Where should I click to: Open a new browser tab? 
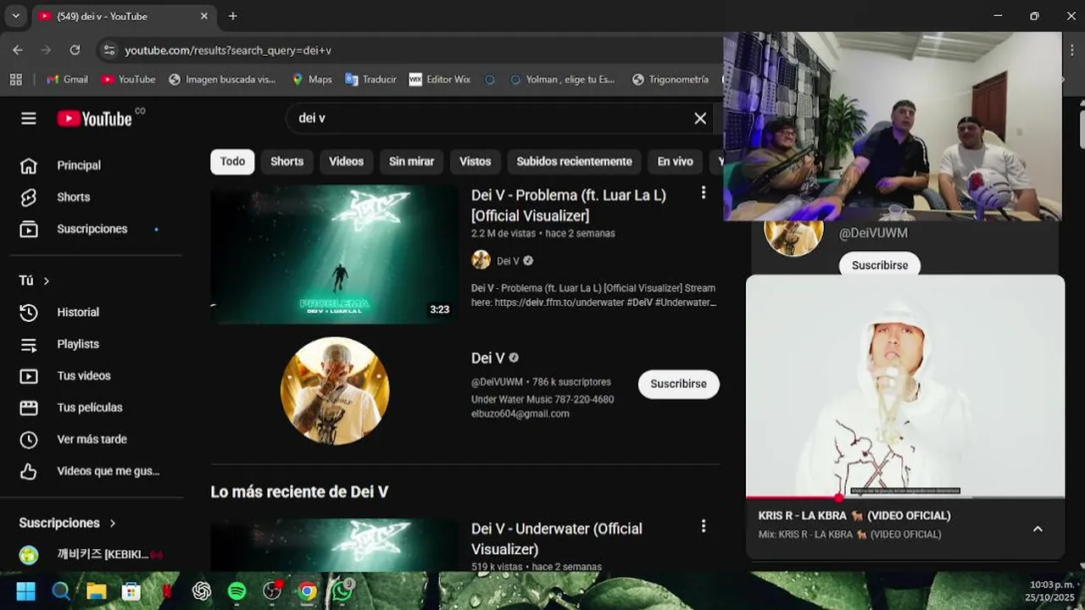click(232, 16)
